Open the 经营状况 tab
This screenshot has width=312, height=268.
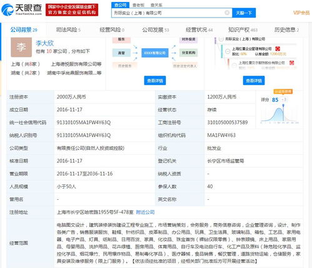coord(199,30)
